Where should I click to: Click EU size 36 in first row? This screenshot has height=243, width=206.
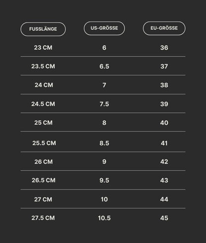(x=164, y=48)
